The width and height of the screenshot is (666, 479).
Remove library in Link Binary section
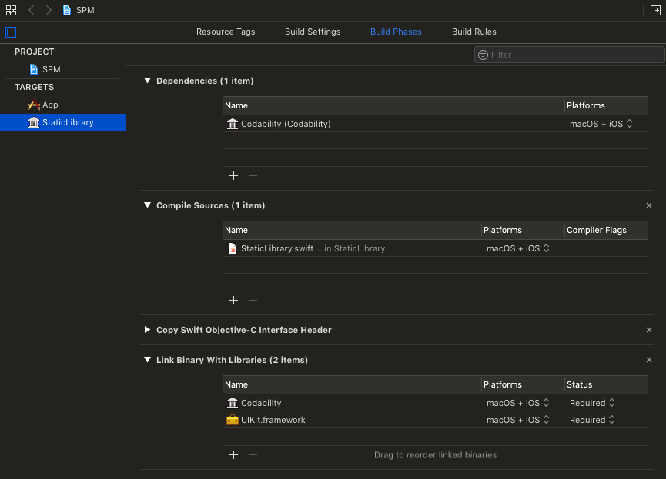pos(253,455)
